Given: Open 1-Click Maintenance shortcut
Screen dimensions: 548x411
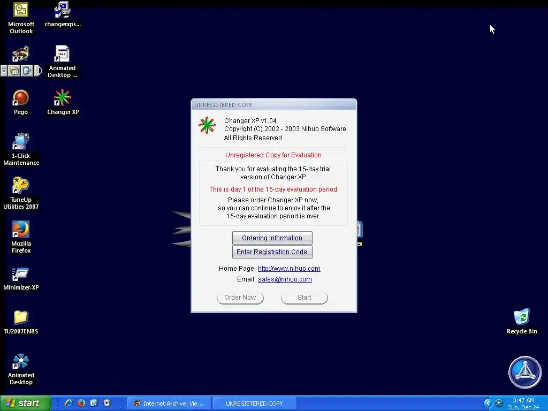Looking at the screenshot, I should 21,150.
